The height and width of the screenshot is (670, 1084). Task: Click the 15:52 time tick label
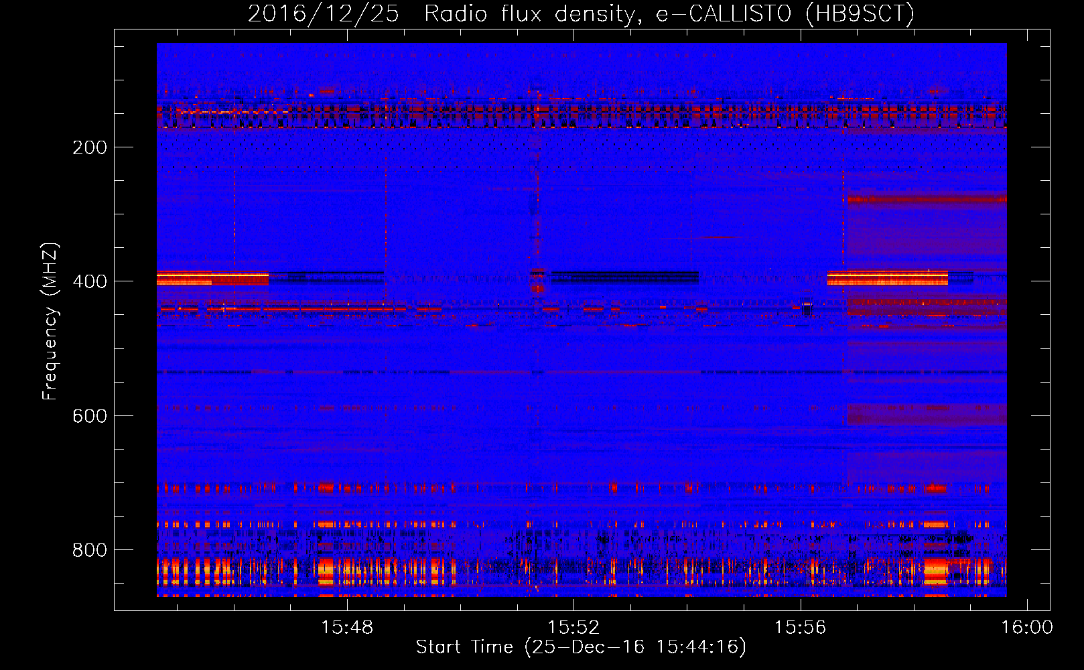(x=573, y=628)
